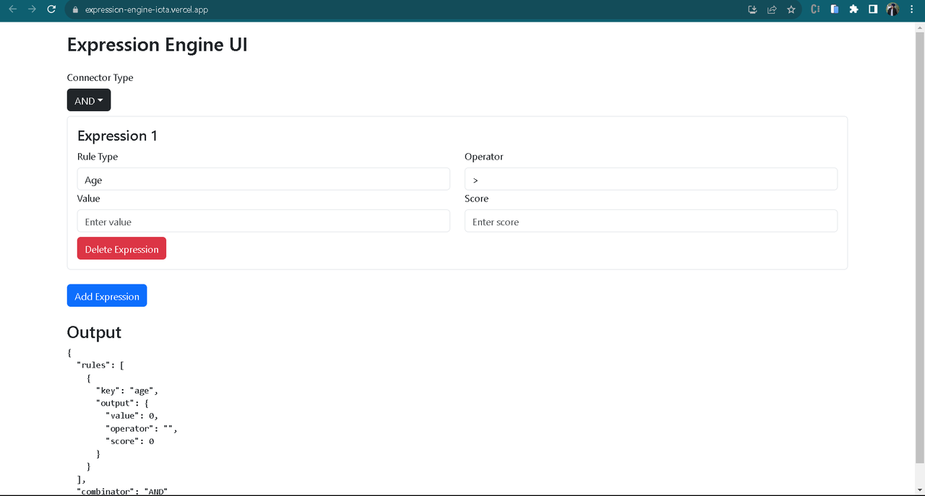Click the "score": 0 line in output
925x496 pixels.
[130, 441]
